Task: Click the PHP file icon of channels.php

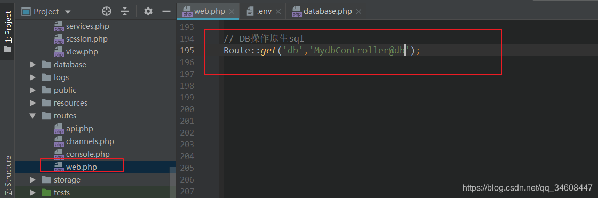Action: (x=59, y=142)
